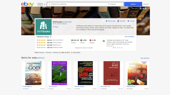The image size is (170, 95).
Task: Expand the Shop by category menu
Action: 41,4
